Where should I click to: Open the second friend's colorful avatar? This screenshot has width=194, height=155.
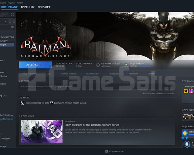pos(191,91)
